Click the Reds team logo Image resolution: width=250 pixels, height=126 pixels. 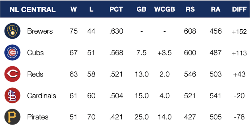pos(12,74)
